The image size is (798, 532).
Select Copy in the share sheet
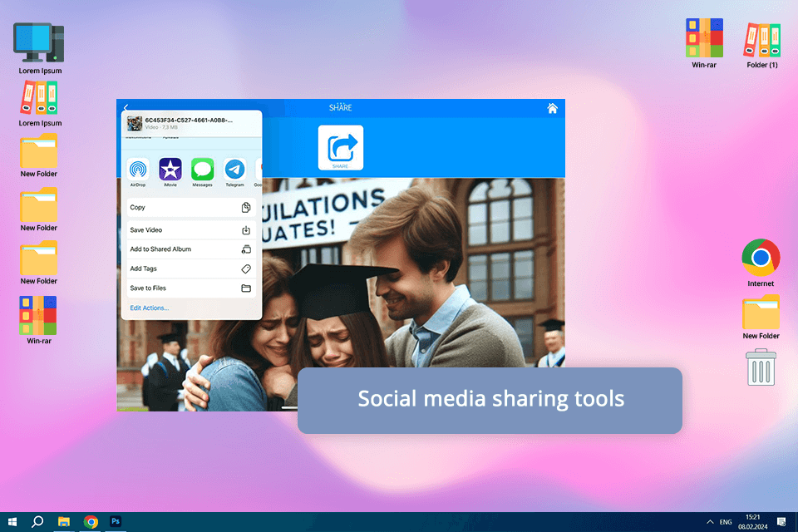coord(191,208)
